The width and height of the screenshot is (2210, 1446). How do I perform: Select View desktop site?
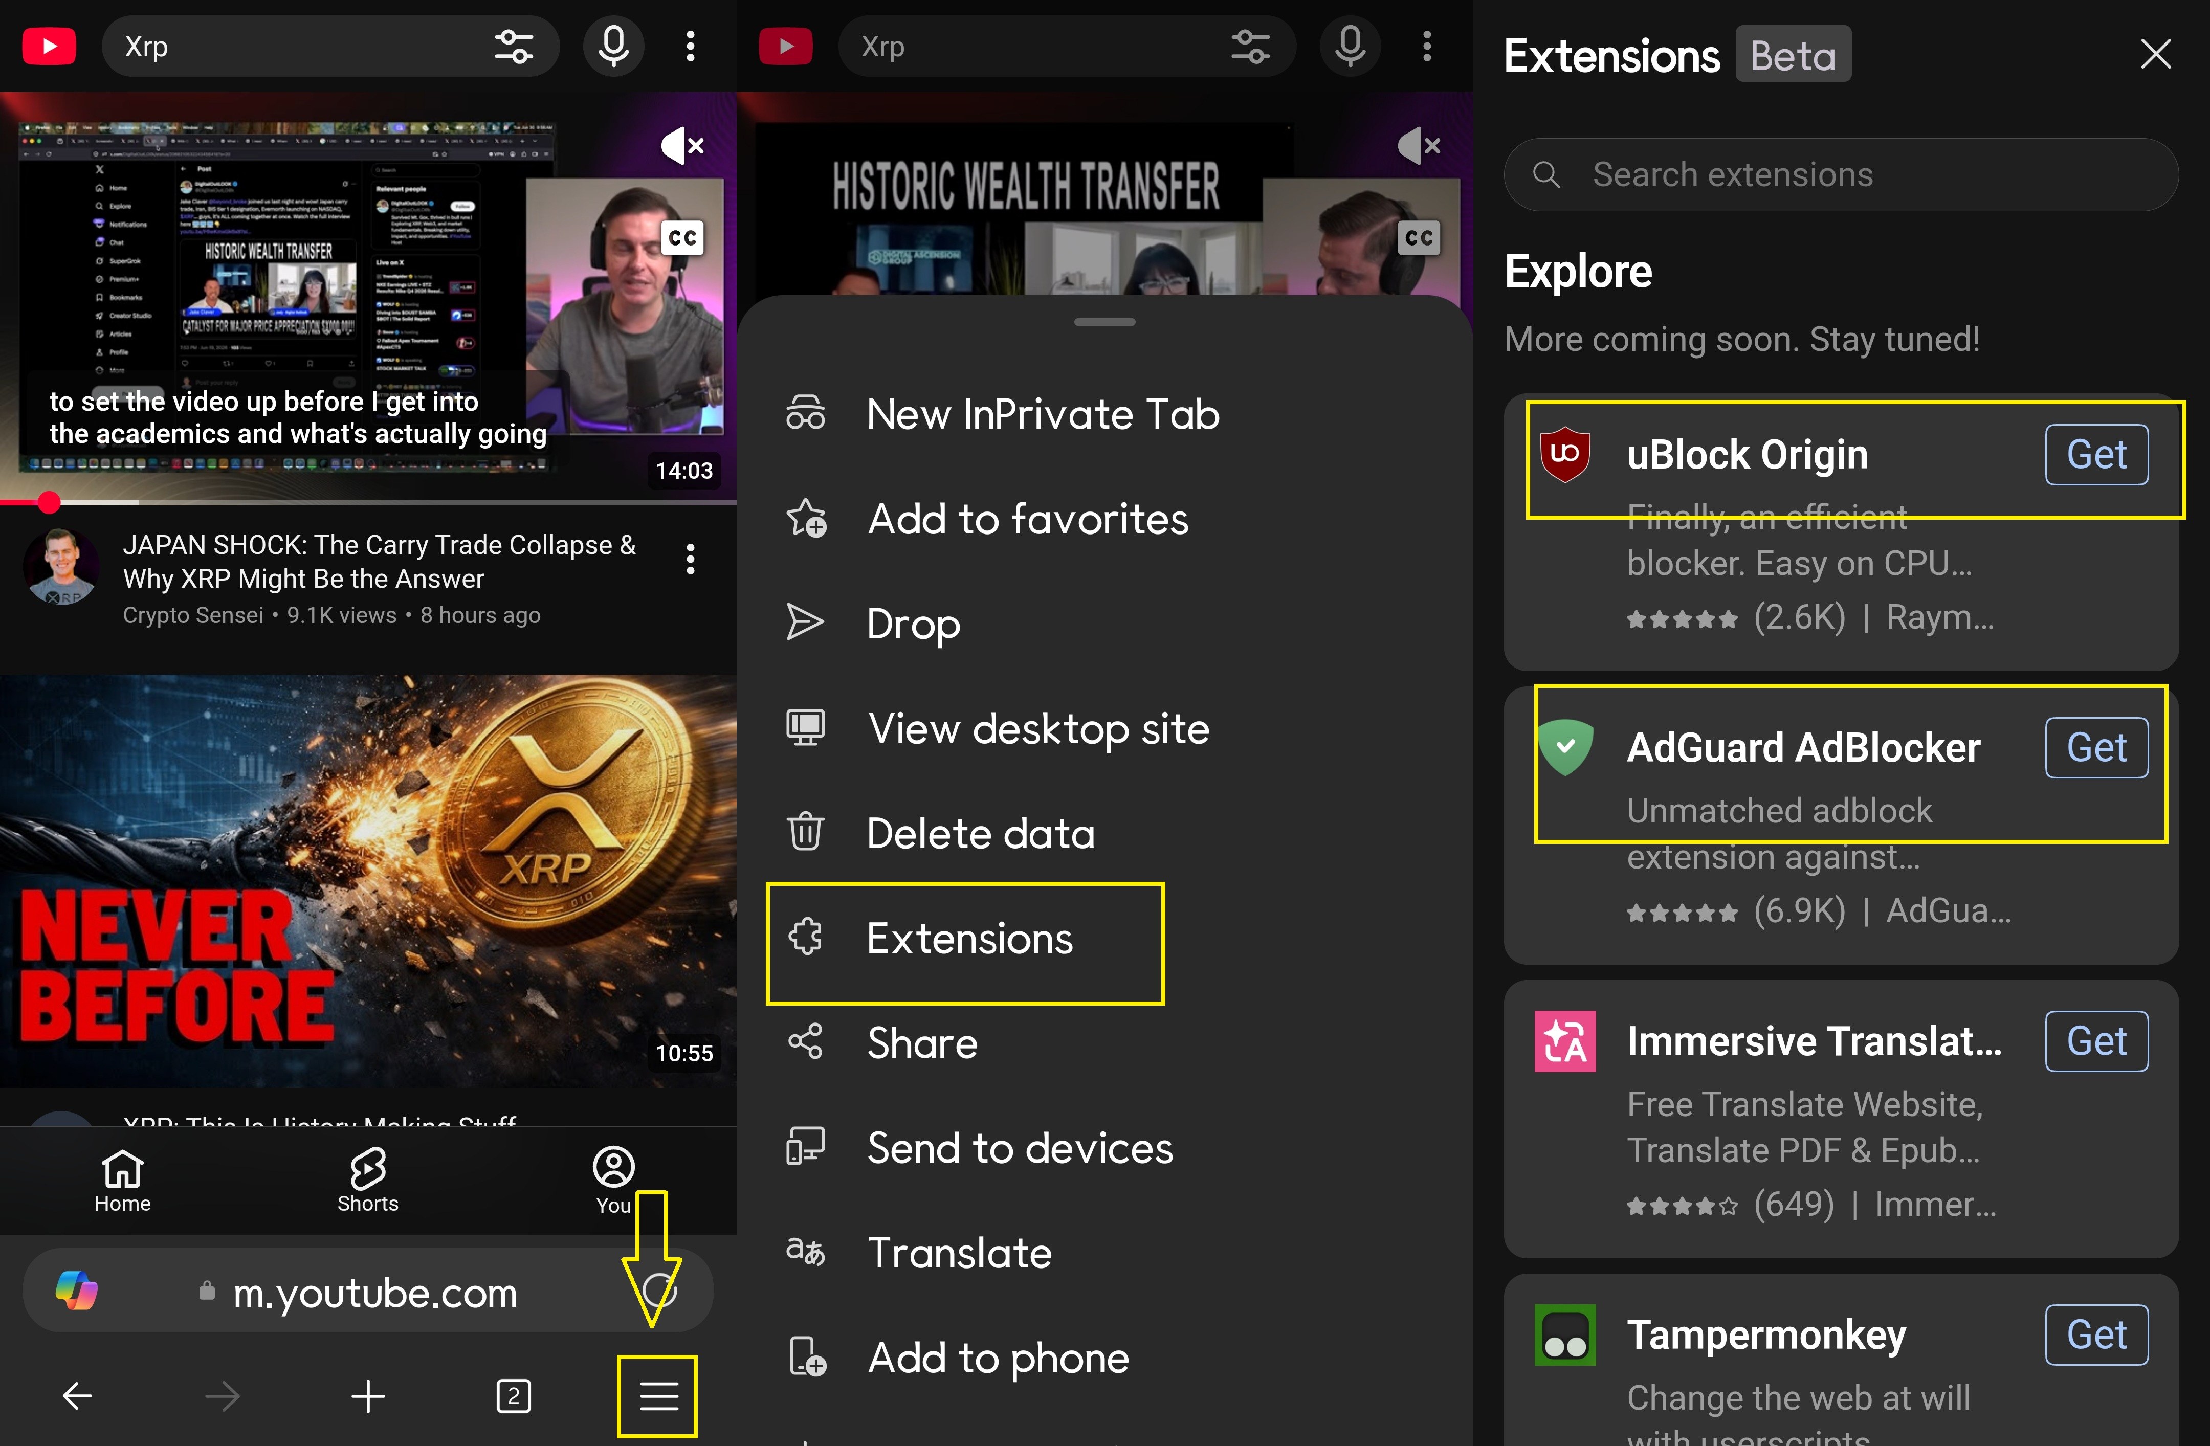coord(1105,728)
